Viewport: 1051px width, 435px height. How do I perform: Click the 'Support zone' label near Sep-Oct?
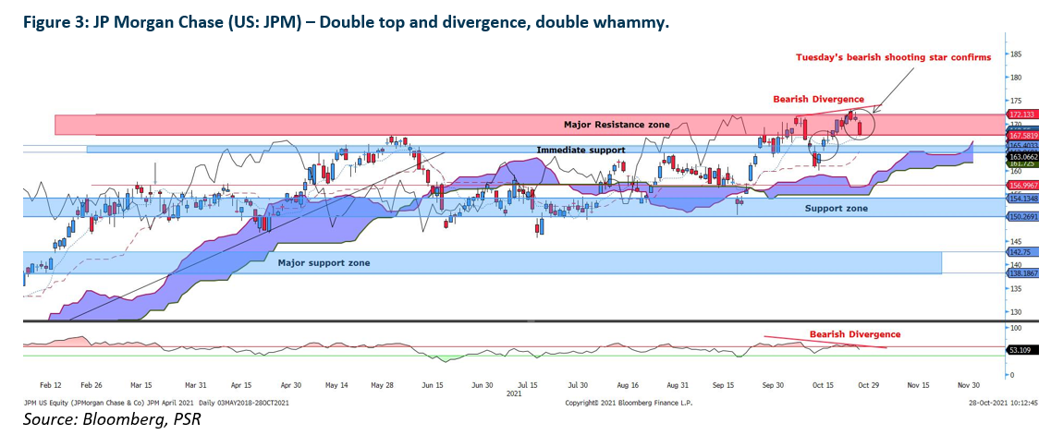tap(836, 208)
